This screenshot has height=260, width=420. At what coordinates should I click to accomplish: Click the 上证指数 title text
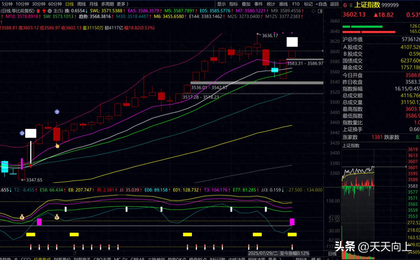(x=367, y=5)
